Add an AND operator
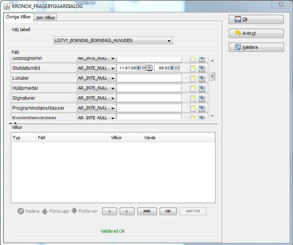Screen dimensions: 293x245 [147, 211]
